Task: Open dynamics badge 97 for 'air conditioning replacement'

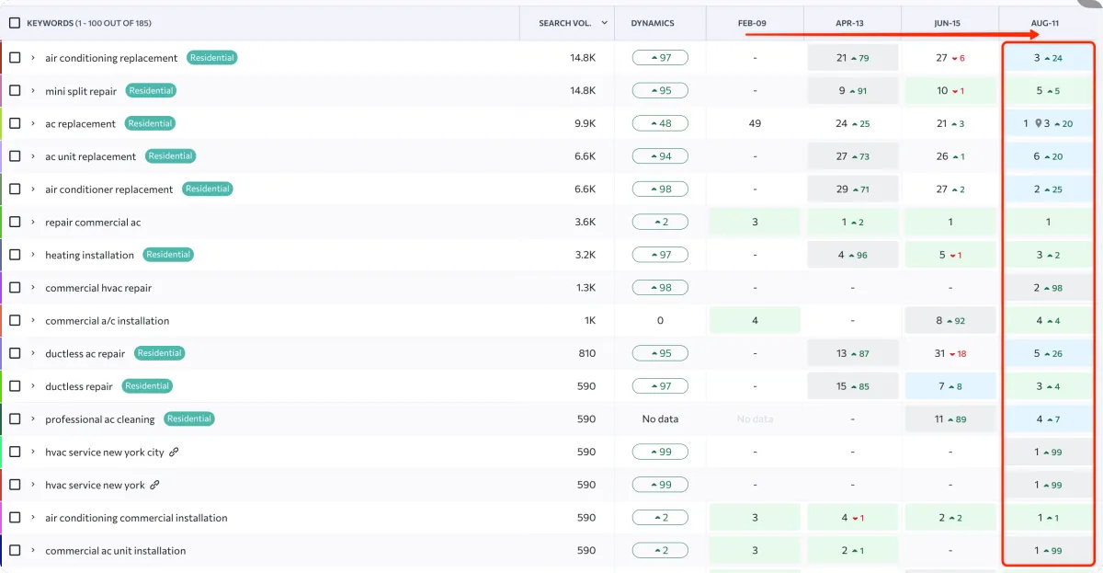Action: pyautogui.click(x=660, y=58)
